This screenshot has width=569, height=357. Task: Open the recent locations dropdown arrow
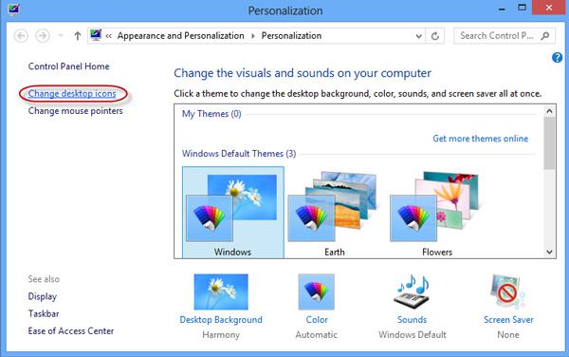coord(61,35)
